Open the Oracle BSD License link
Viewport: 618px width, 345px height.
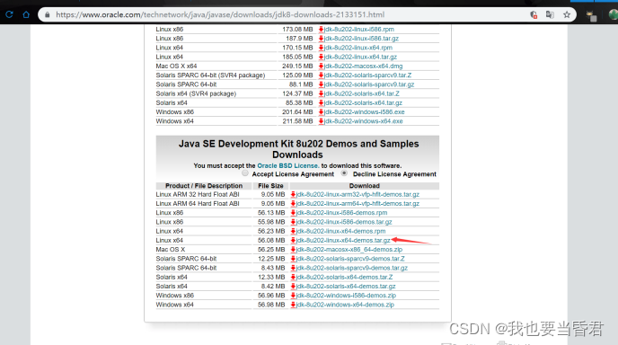[288, 165]
